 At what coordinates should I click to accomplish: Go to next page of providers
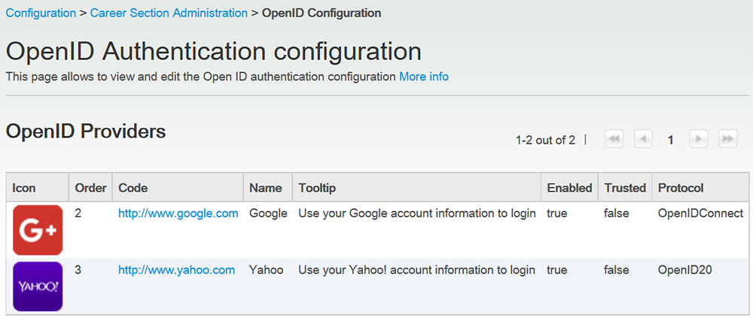click(x=699, y=139)
